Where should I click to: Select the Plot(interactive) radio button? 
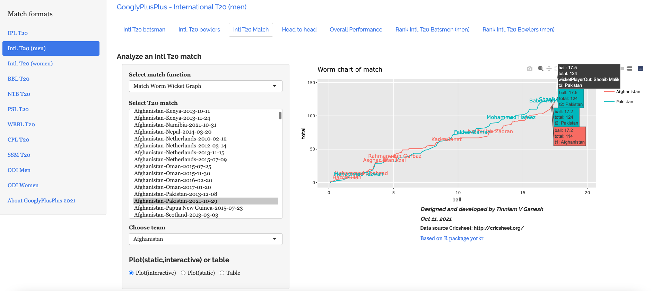click(x=131, y=273)
